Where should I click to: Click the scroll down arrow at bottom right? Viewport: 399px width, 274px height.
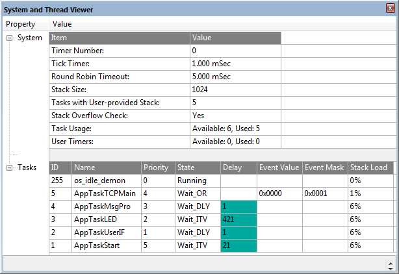pyautogui.click(x=391, y=268)
